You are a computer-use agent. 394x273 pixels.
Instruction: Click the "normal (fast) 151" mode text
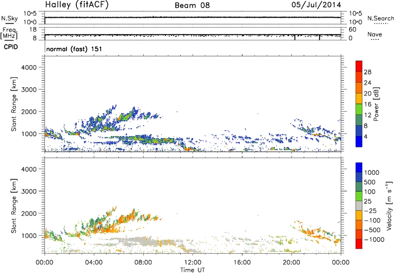(74, 49)
